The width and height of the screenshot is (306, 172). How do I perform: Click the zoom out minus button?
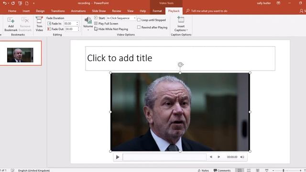[x=273, y=171]
